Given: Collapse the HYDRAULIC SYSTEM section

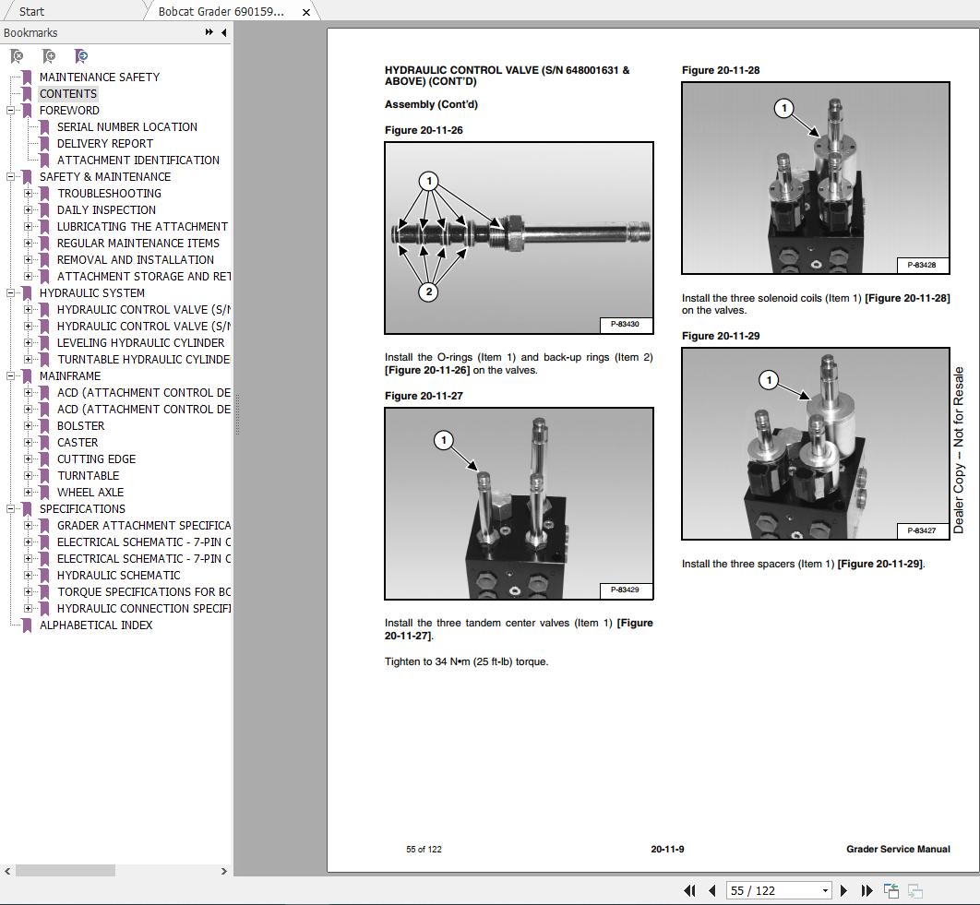Looking at the screenshot, I should (x=11, y=293).
